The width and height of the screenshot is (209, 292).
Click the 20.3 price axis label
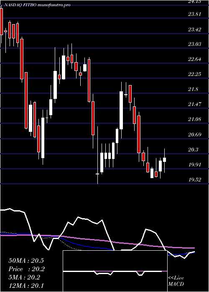pos(193,149)
